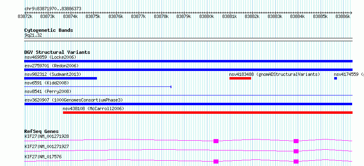Click the 83878k ruler tick label
Viewport: 364px width, 166px height.
(x=161, y=16)
